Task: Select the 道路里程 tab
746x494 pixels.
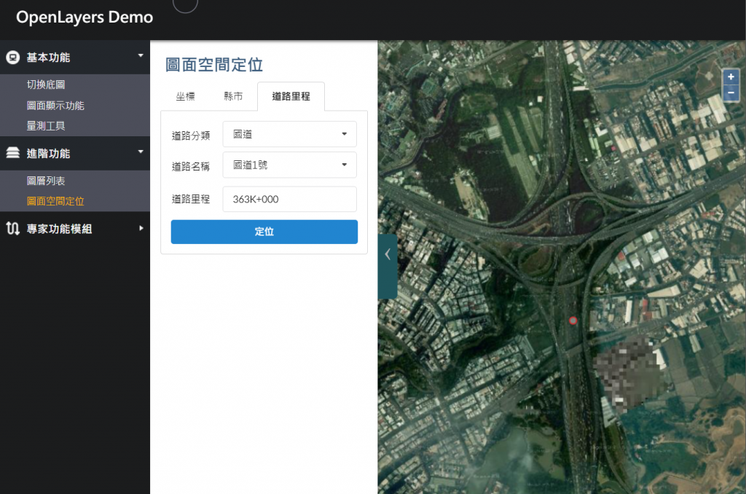Action: click(291, 97)
